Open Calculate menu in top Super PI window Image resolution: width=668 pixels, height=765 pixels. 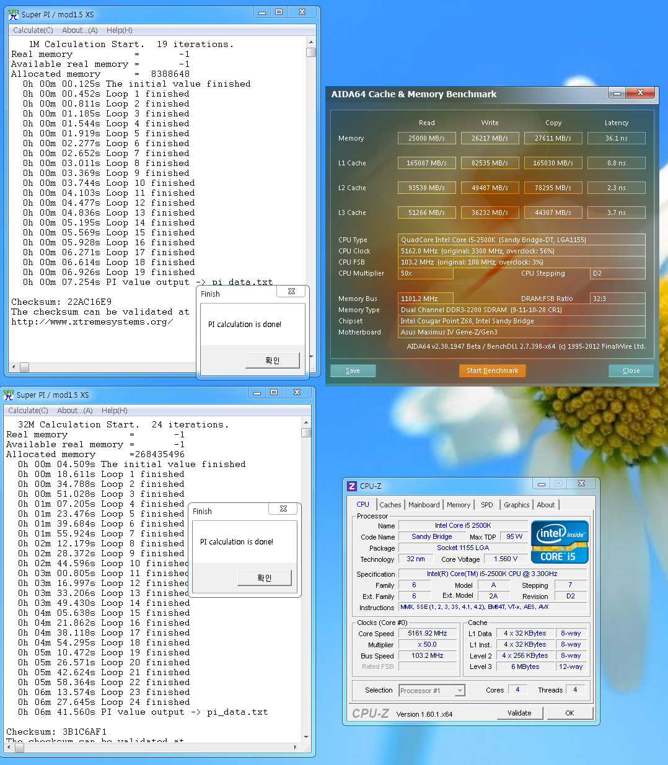33,30
